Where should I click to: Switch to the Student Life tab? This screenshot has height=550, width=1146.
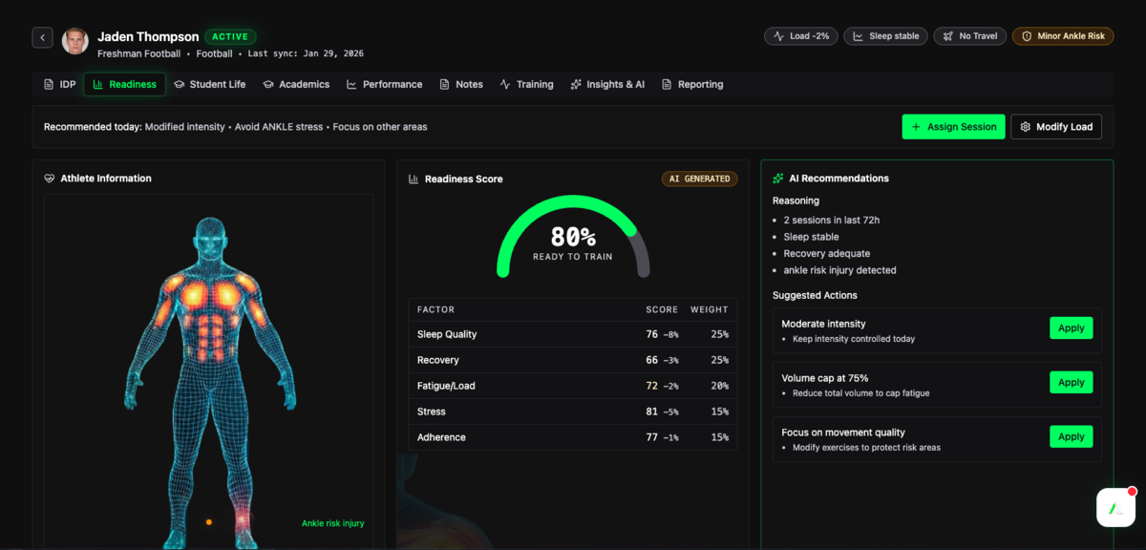tap(209, 84)
